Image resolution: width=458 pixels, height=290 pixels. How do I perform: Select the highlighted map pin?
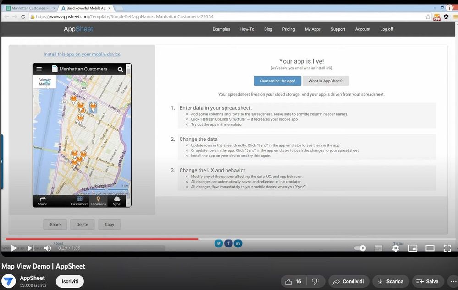pos(93,107)
